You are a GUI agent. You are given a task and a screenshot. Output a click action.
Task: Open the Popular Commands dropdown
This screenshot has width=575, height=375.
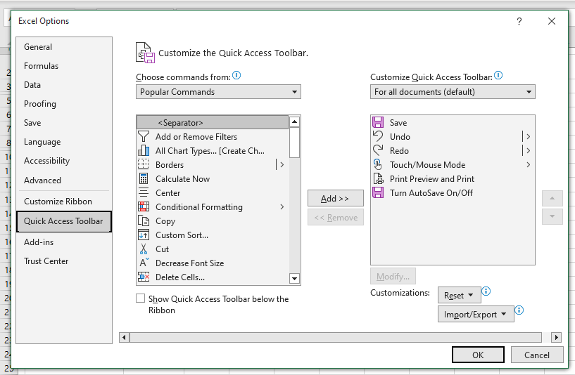click(x=218, y=92)
